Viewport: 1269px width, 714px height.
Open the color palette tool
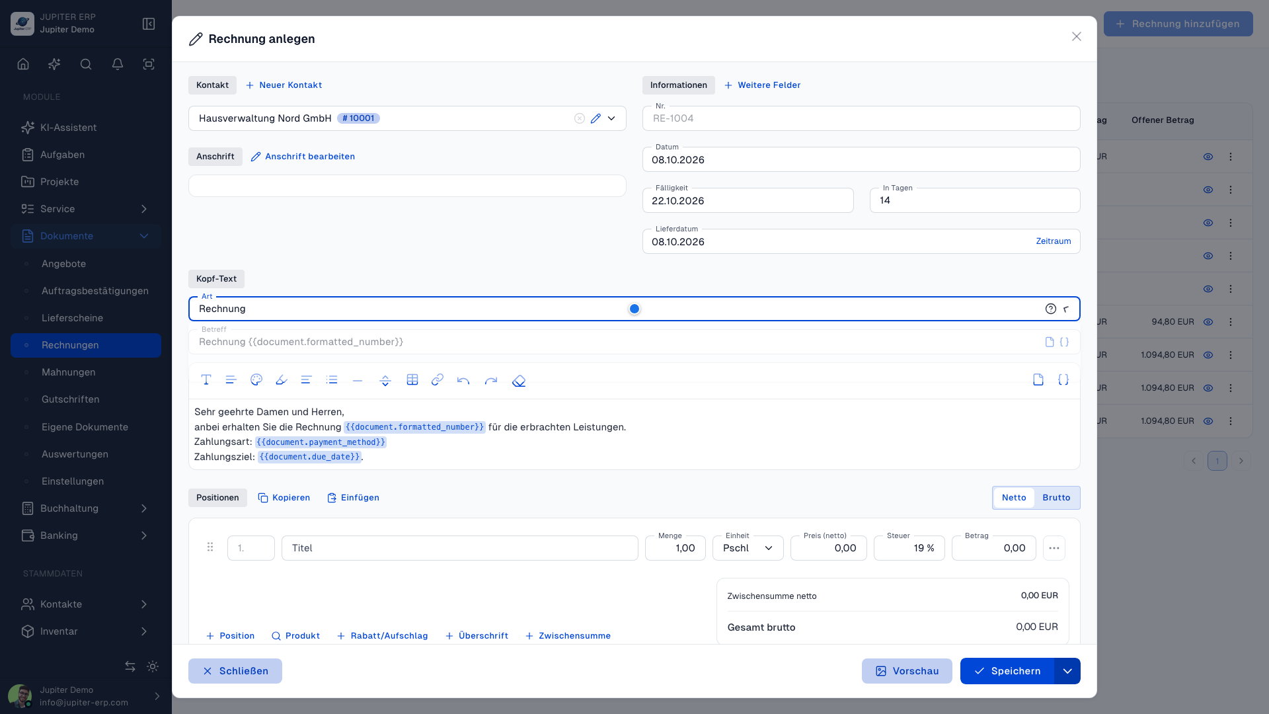point(256,379)
